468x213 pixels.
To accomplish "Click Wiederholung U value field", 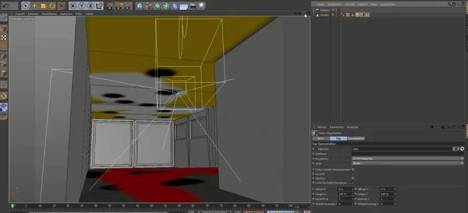I will 346,204.
